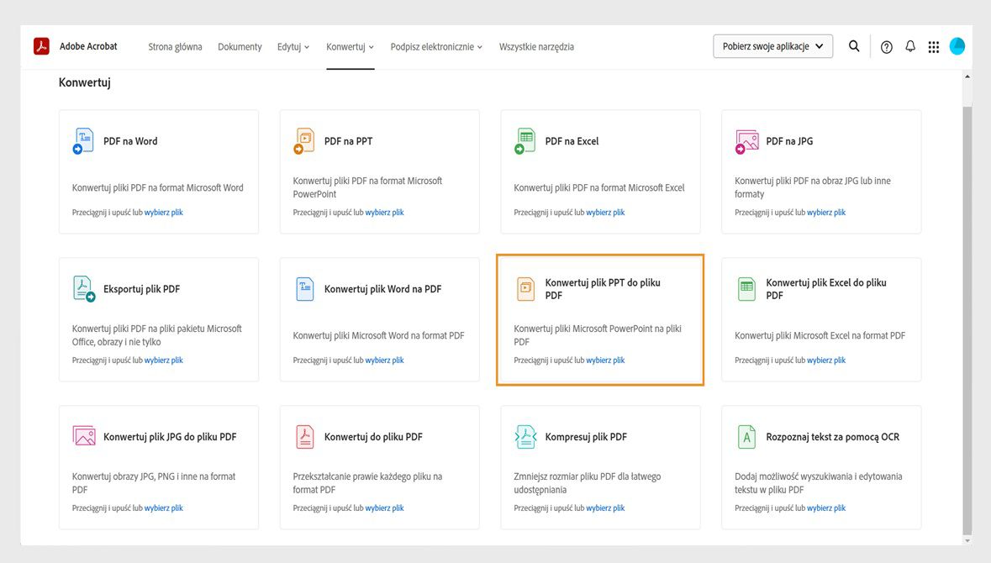This screenshot has width=991, height=563.
Task: Open the notifications bell
Action: pos(910,47)
